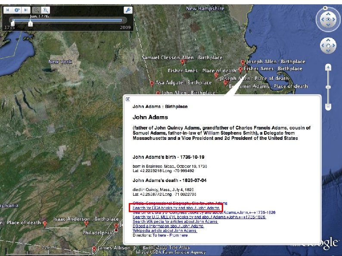The height and width of the screenshot is (256, 342).
Task: Click Joseph Allen Birthplace placemark pin
Action: click(243, 63)
